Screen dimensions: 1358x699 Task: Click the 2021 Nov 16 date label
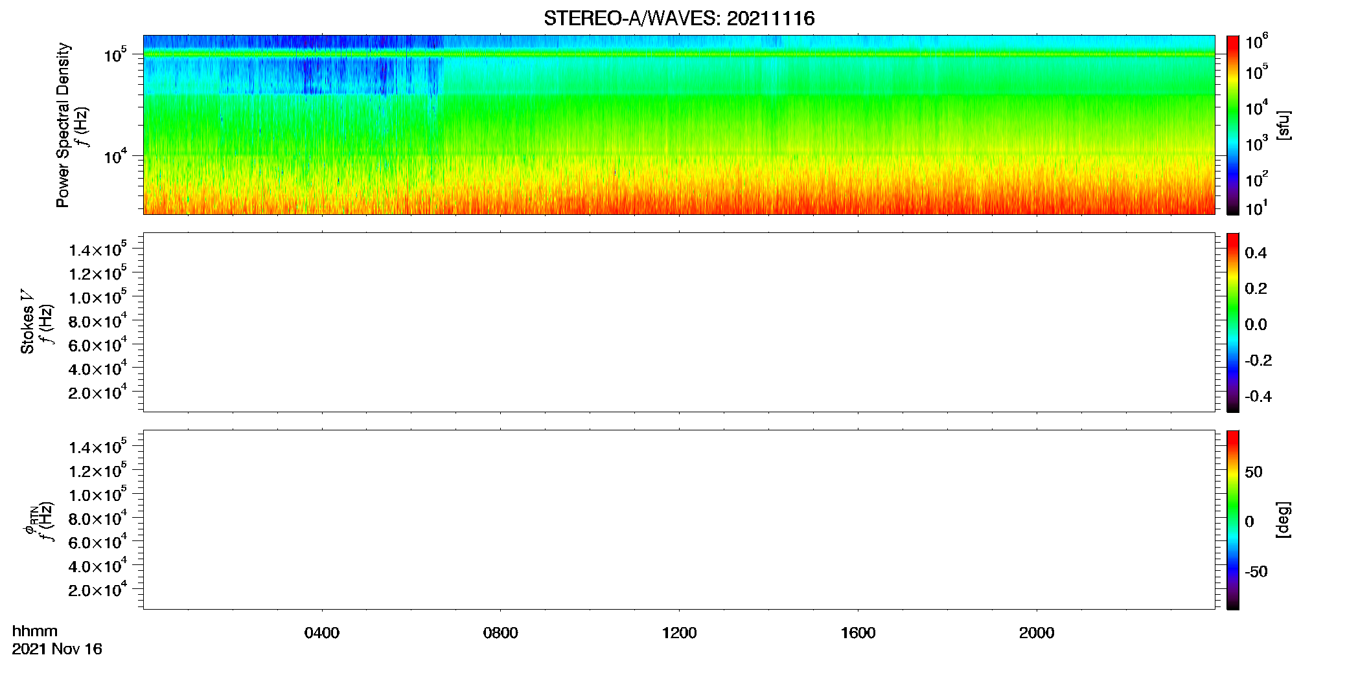(57, 649)
